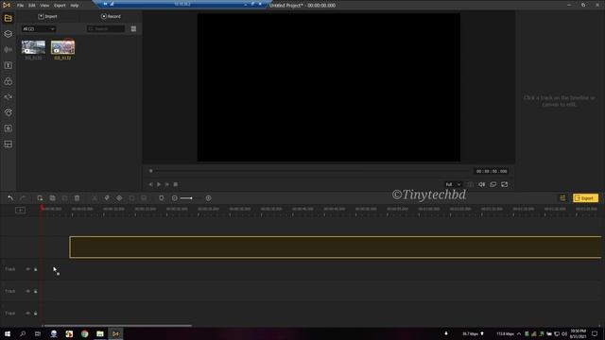The width and height of the screenshot is (605, 340).
Task: Open the sidebar panel with plus-frame icon
Action: [9, 128]
